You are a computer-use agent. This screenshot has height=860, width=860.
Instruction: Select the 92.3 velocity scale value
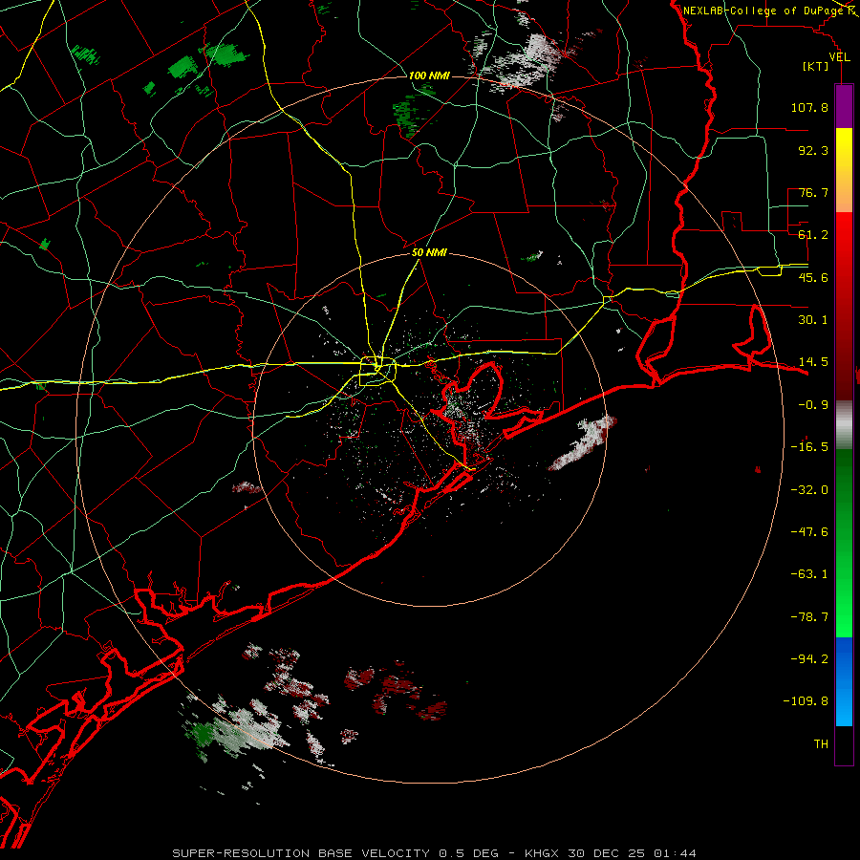pyautogui.click(x=813, y=150)
